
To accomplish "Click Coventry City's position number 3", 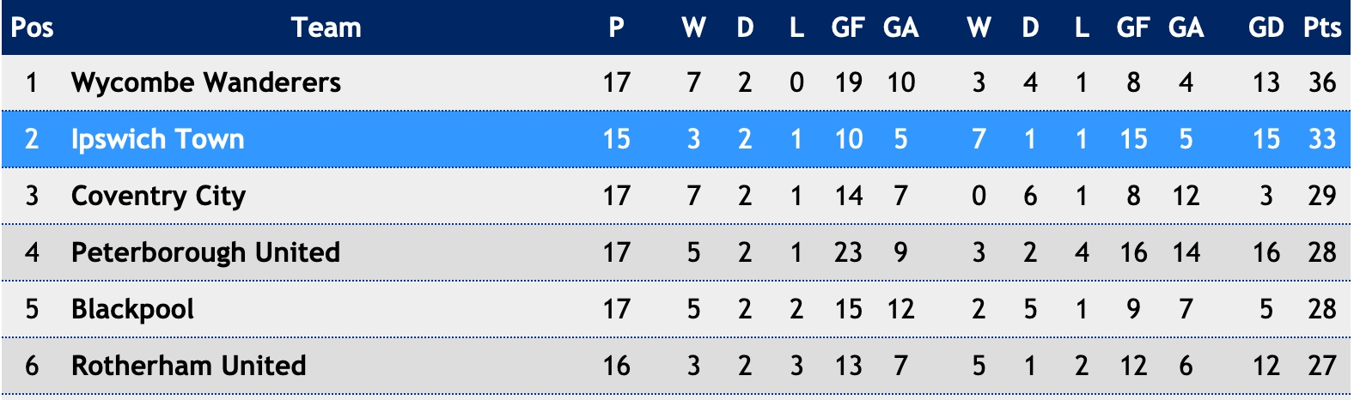I will pos(32,196).
